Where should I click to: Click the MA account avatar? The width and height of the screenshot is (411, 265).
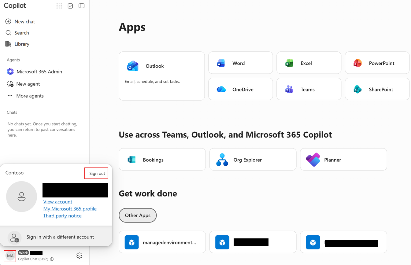point(10,256)
